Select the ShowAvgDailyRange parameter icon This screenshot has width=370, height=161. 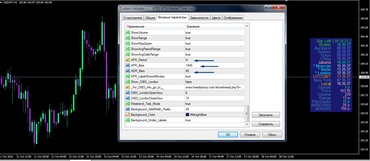tap(128, 54)
